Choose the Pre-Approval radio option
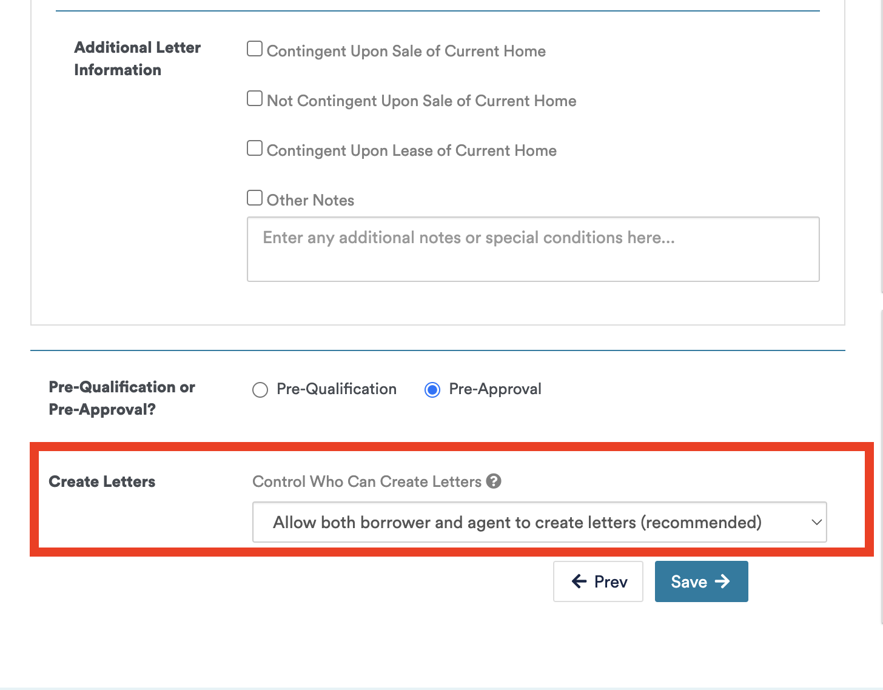The height and width of the screenshot is (690, 883). point(432,390)
